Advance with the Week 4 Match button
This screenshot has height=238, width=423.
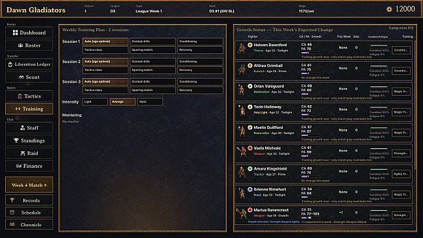(x=29, y=185)
